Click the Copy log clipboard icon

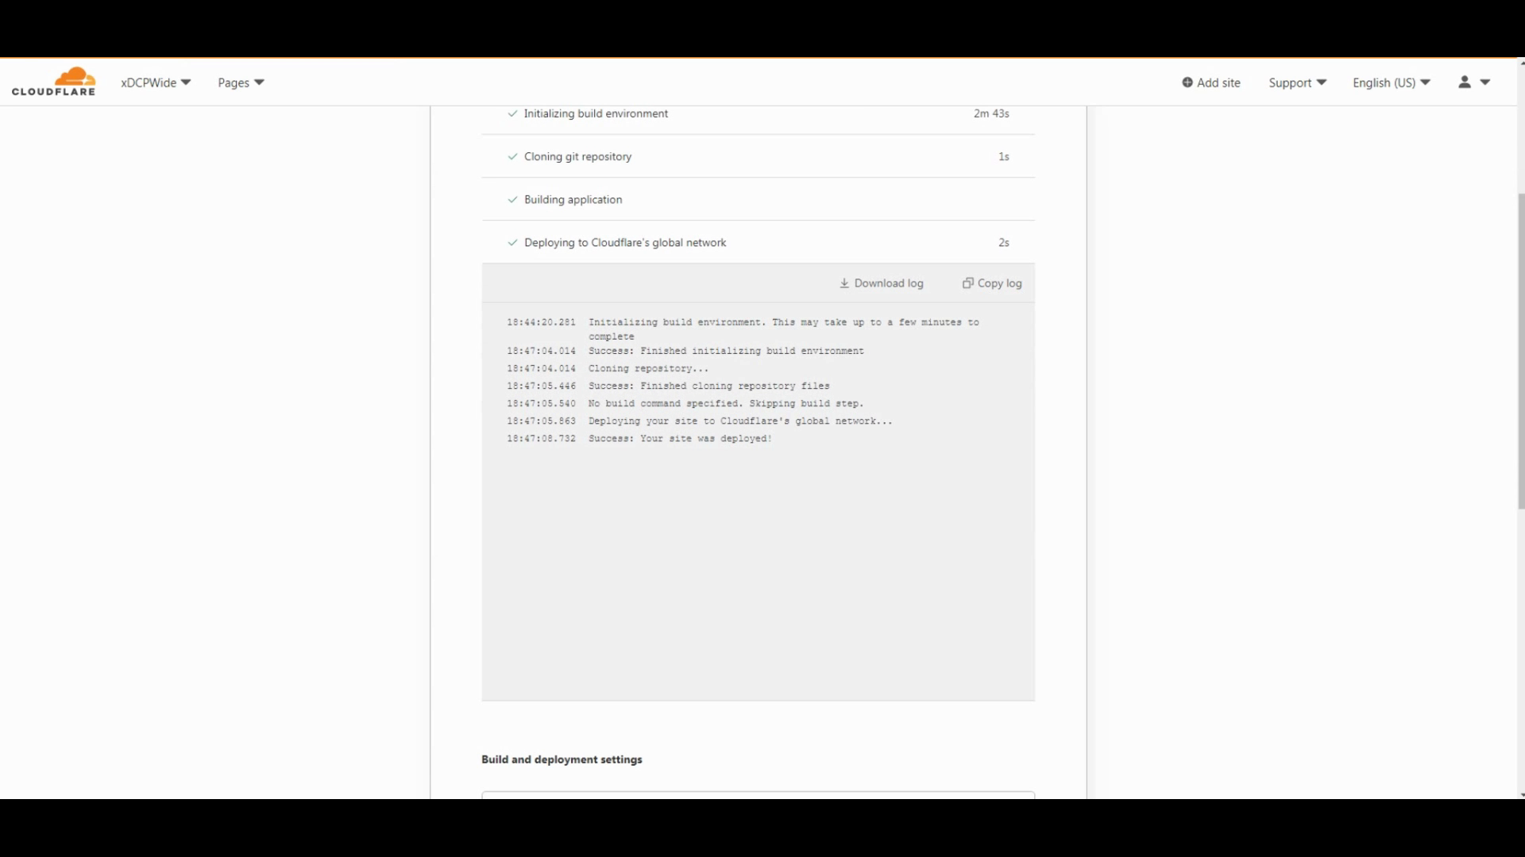pos(967,283)
